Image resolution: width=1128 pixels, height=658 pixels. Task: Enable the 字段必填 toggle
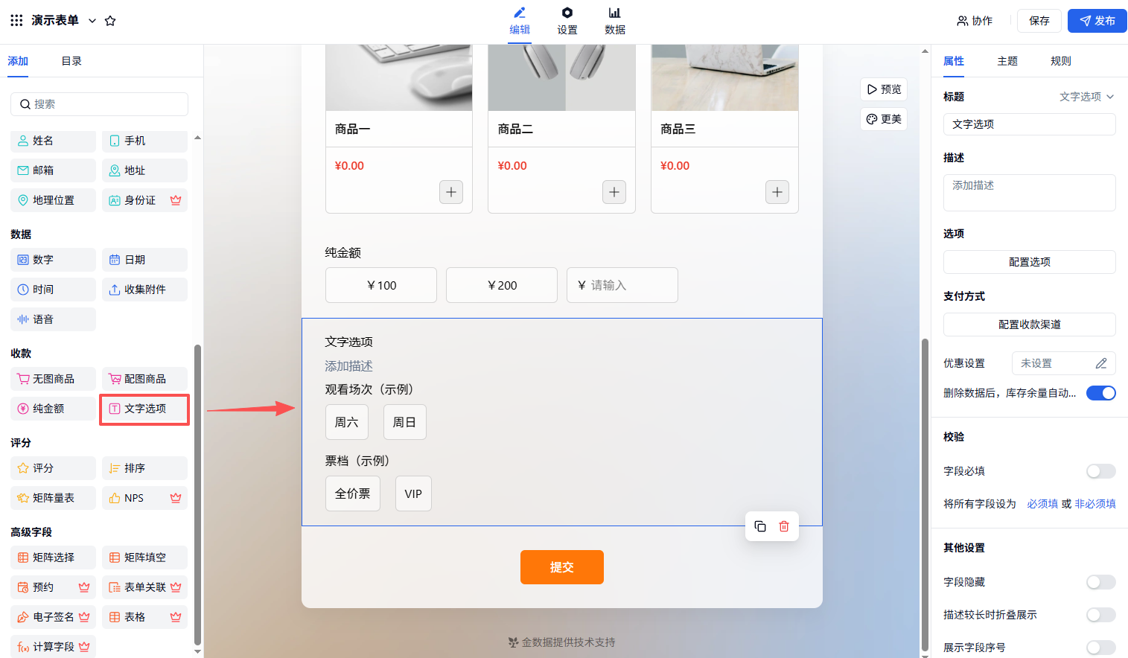[x=1100, y=471]
